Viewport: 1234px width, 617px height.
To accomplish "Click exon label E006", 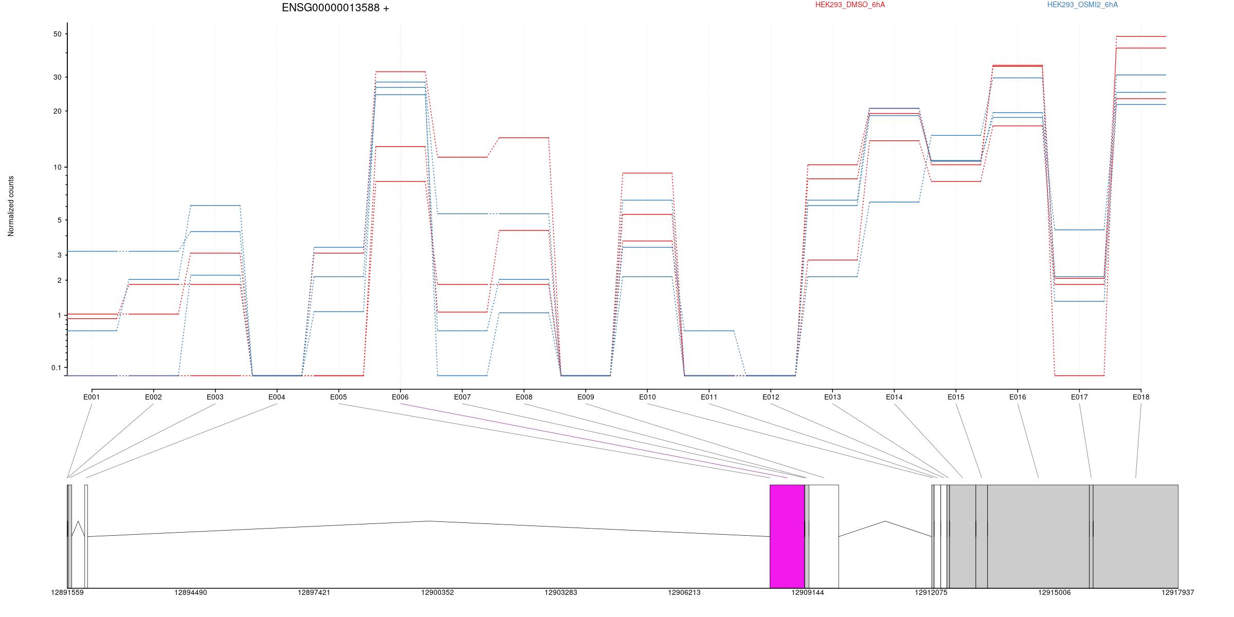I will pyautogui.click(x=400, y=397).
